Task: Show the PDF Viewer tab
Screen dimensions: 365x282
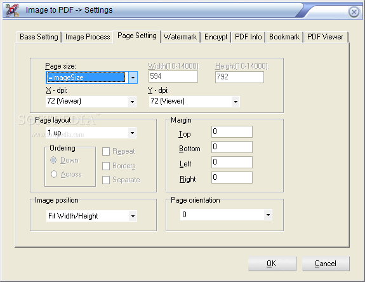Action: coord(325,37)
